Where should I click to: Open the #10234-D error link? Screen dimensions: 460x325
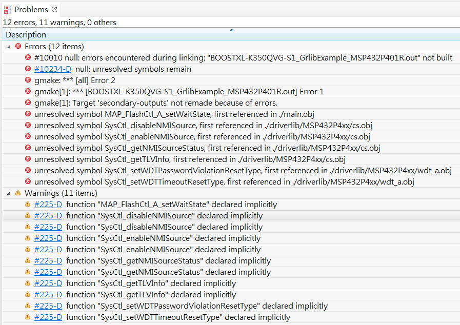click(53, 69)
